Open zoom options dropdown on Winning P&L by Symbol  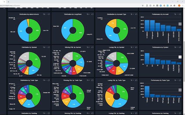[90, 47]
